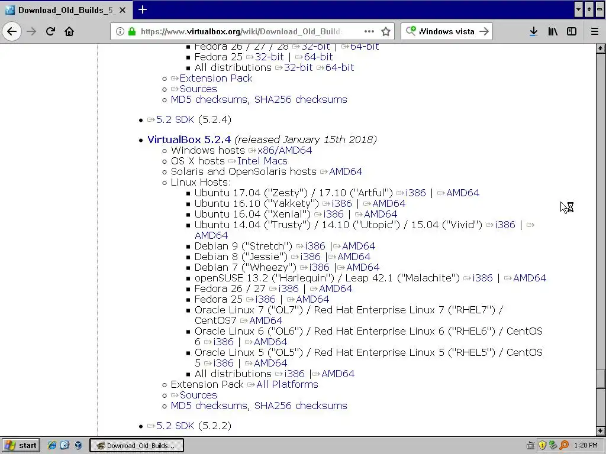The height and width of the screenshot is (454, 606).
Task: Open MD5 checksums under VirtualBox 5.2.4
Action: click(209, 406)
